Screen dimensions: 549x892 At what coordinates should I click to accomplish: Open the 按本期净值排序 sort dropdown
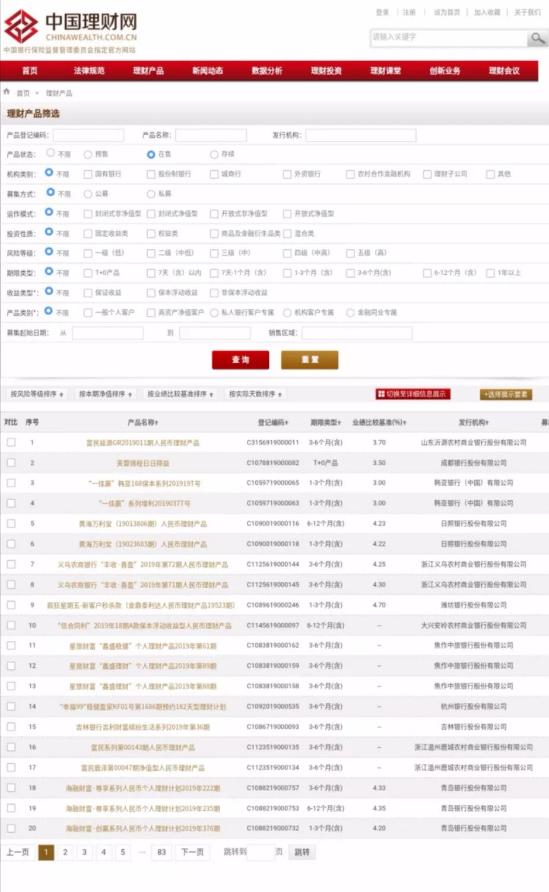pyautogui.click(x=106, y=393)
